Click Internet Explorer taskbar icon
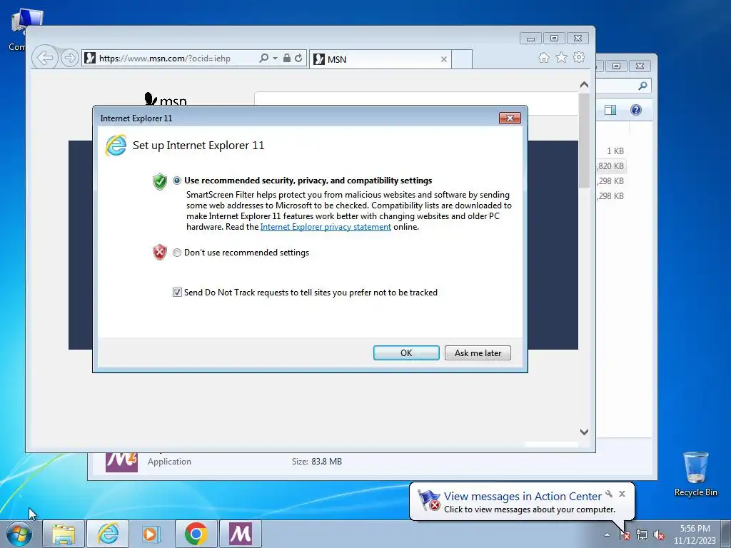Viewport: 731px width, 548px height. click(x=108, y=534)
